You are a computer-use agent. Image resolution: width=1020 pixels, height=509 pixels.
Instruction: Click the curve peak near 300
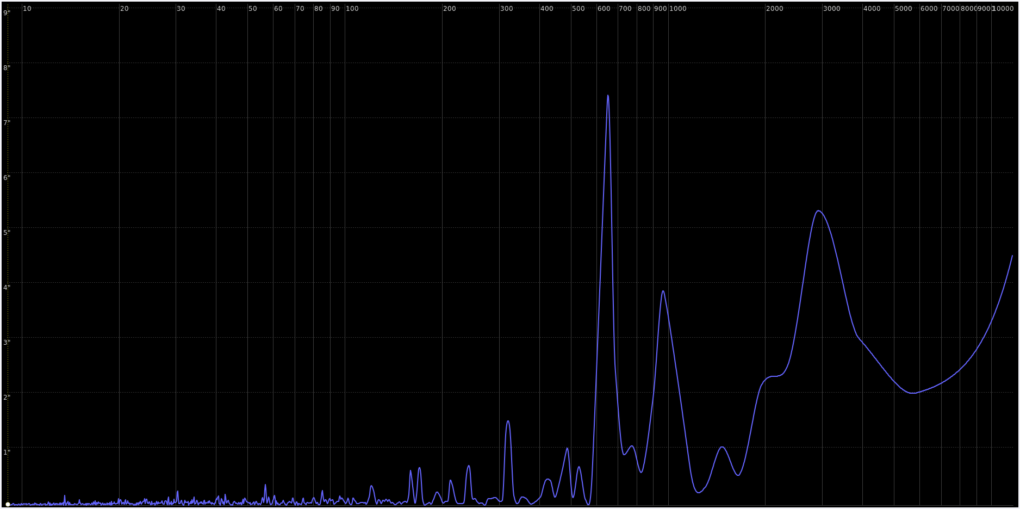point(508,421)
